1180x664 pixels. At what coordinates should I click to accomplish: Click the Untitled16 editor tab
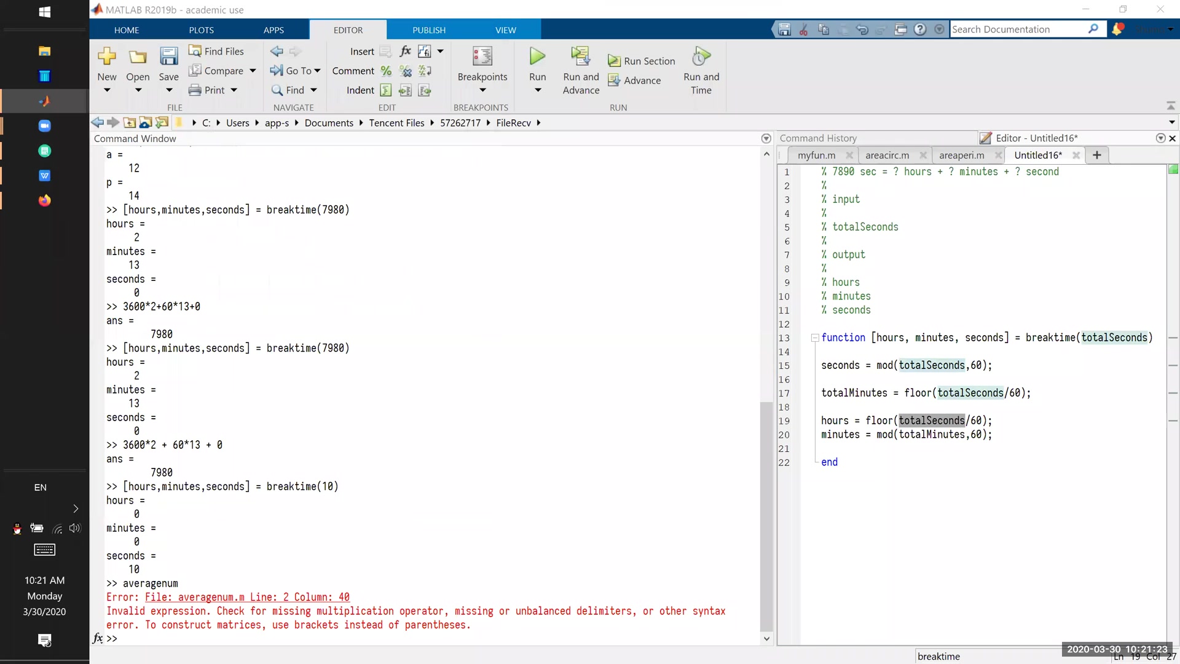coord(1038,155)
